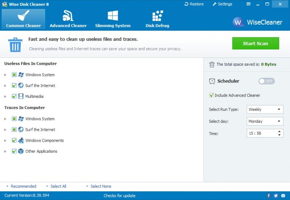Click Windows flag icon under Traces In Computer
The width and height of the screenshot is (290, 200).
coord(21,119)
